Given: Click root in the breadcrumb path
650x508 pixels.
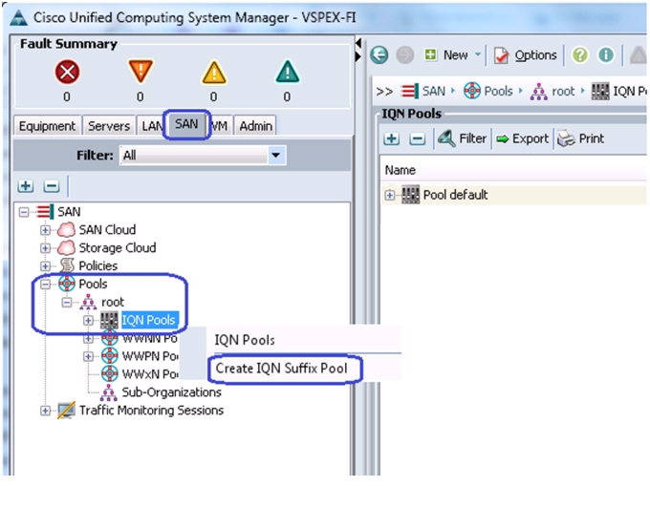Looking at the screenshot, I should click(x=563, y=91).
